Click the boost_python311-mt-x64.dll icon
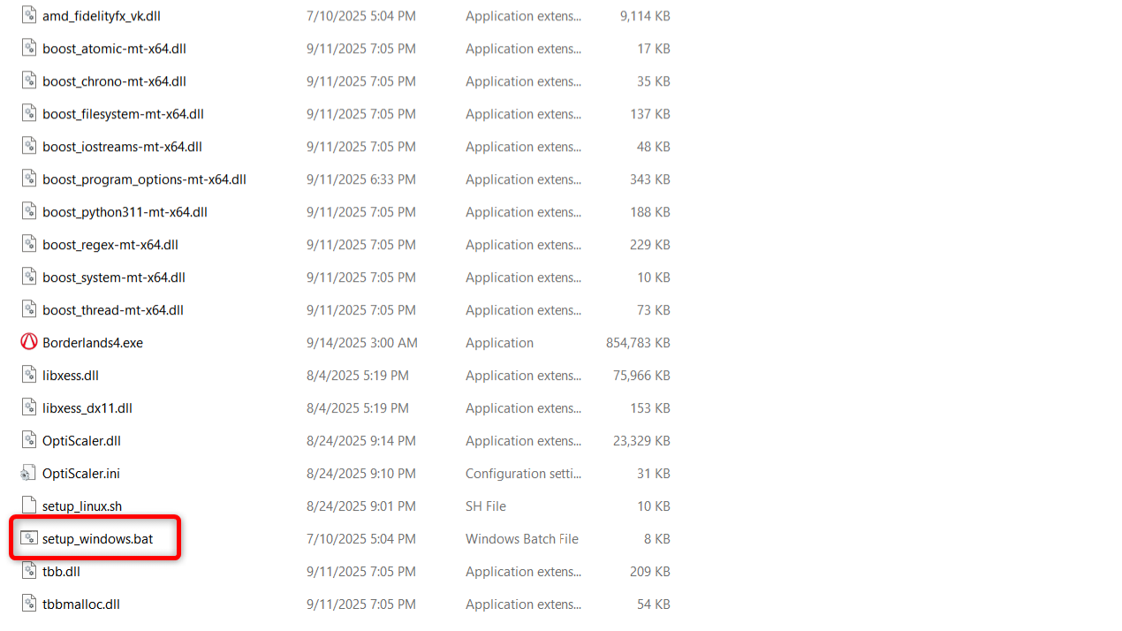The image size is (1122, 631). (29, 212)
